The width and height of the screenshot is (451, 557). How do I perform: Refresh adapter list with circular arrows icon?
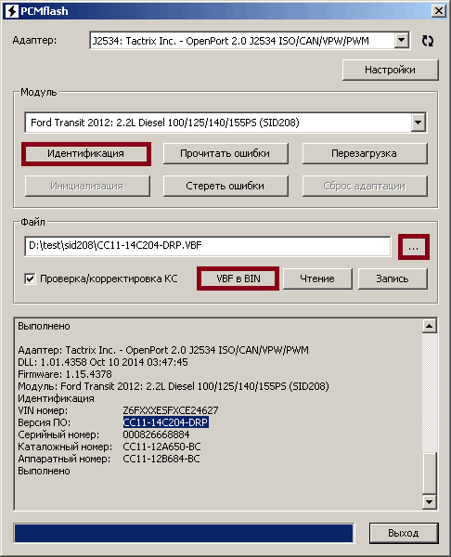[427, 41]
